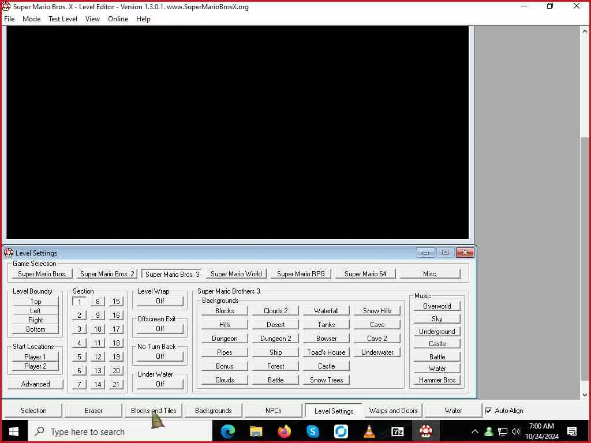Open the Water panel
The width and height of the screenshot is (591, 443).
[453, 411]
